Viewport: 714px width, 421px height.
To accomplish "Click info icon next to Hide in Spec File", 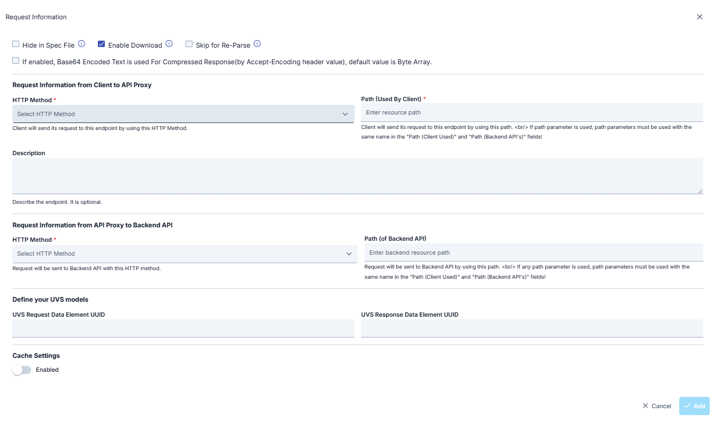I will click(82, 44).
